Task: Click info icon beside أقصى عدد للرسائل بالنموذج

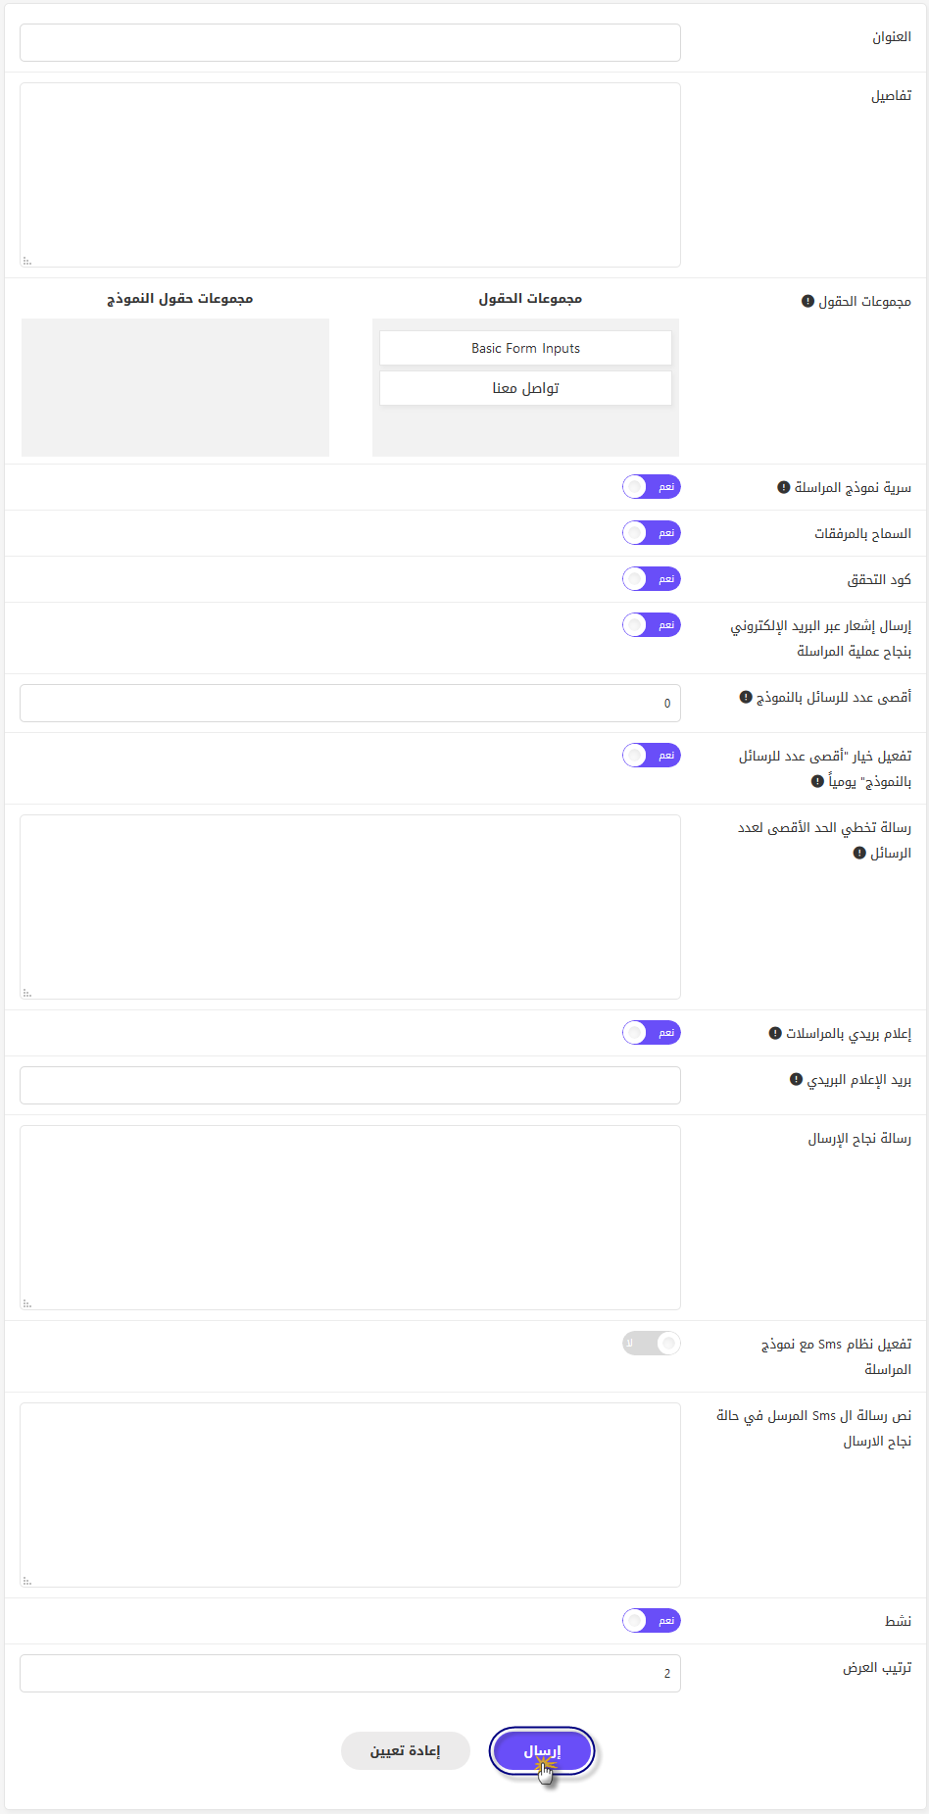Action: 746,697
